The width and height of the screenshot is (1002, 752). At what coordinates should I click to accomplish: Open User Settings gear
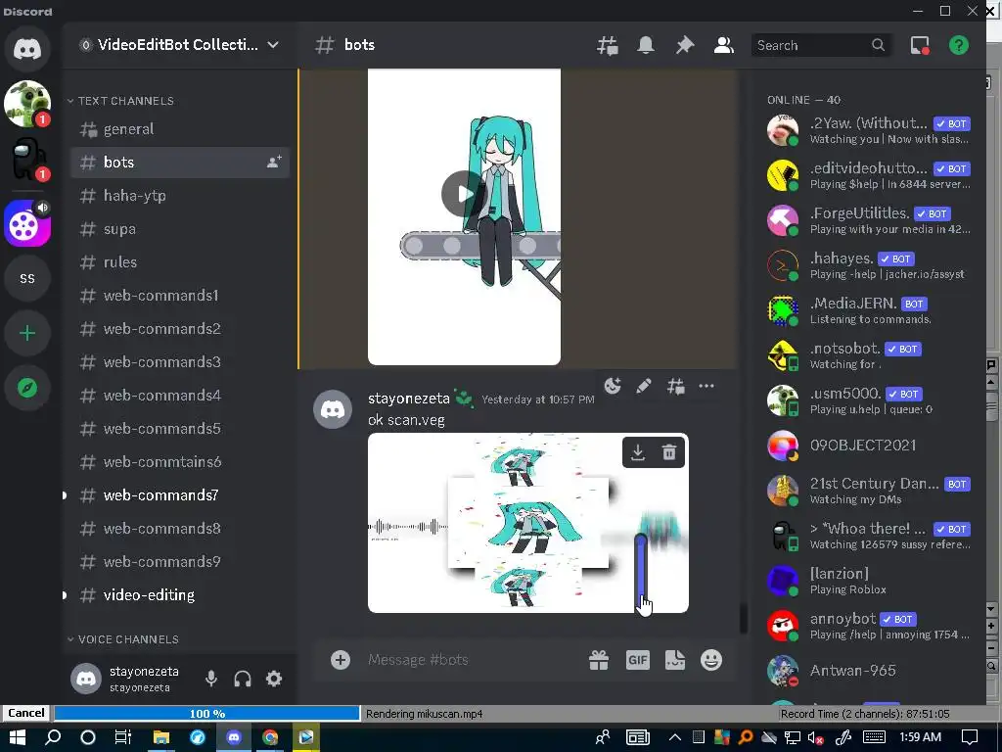coord(274,679)
